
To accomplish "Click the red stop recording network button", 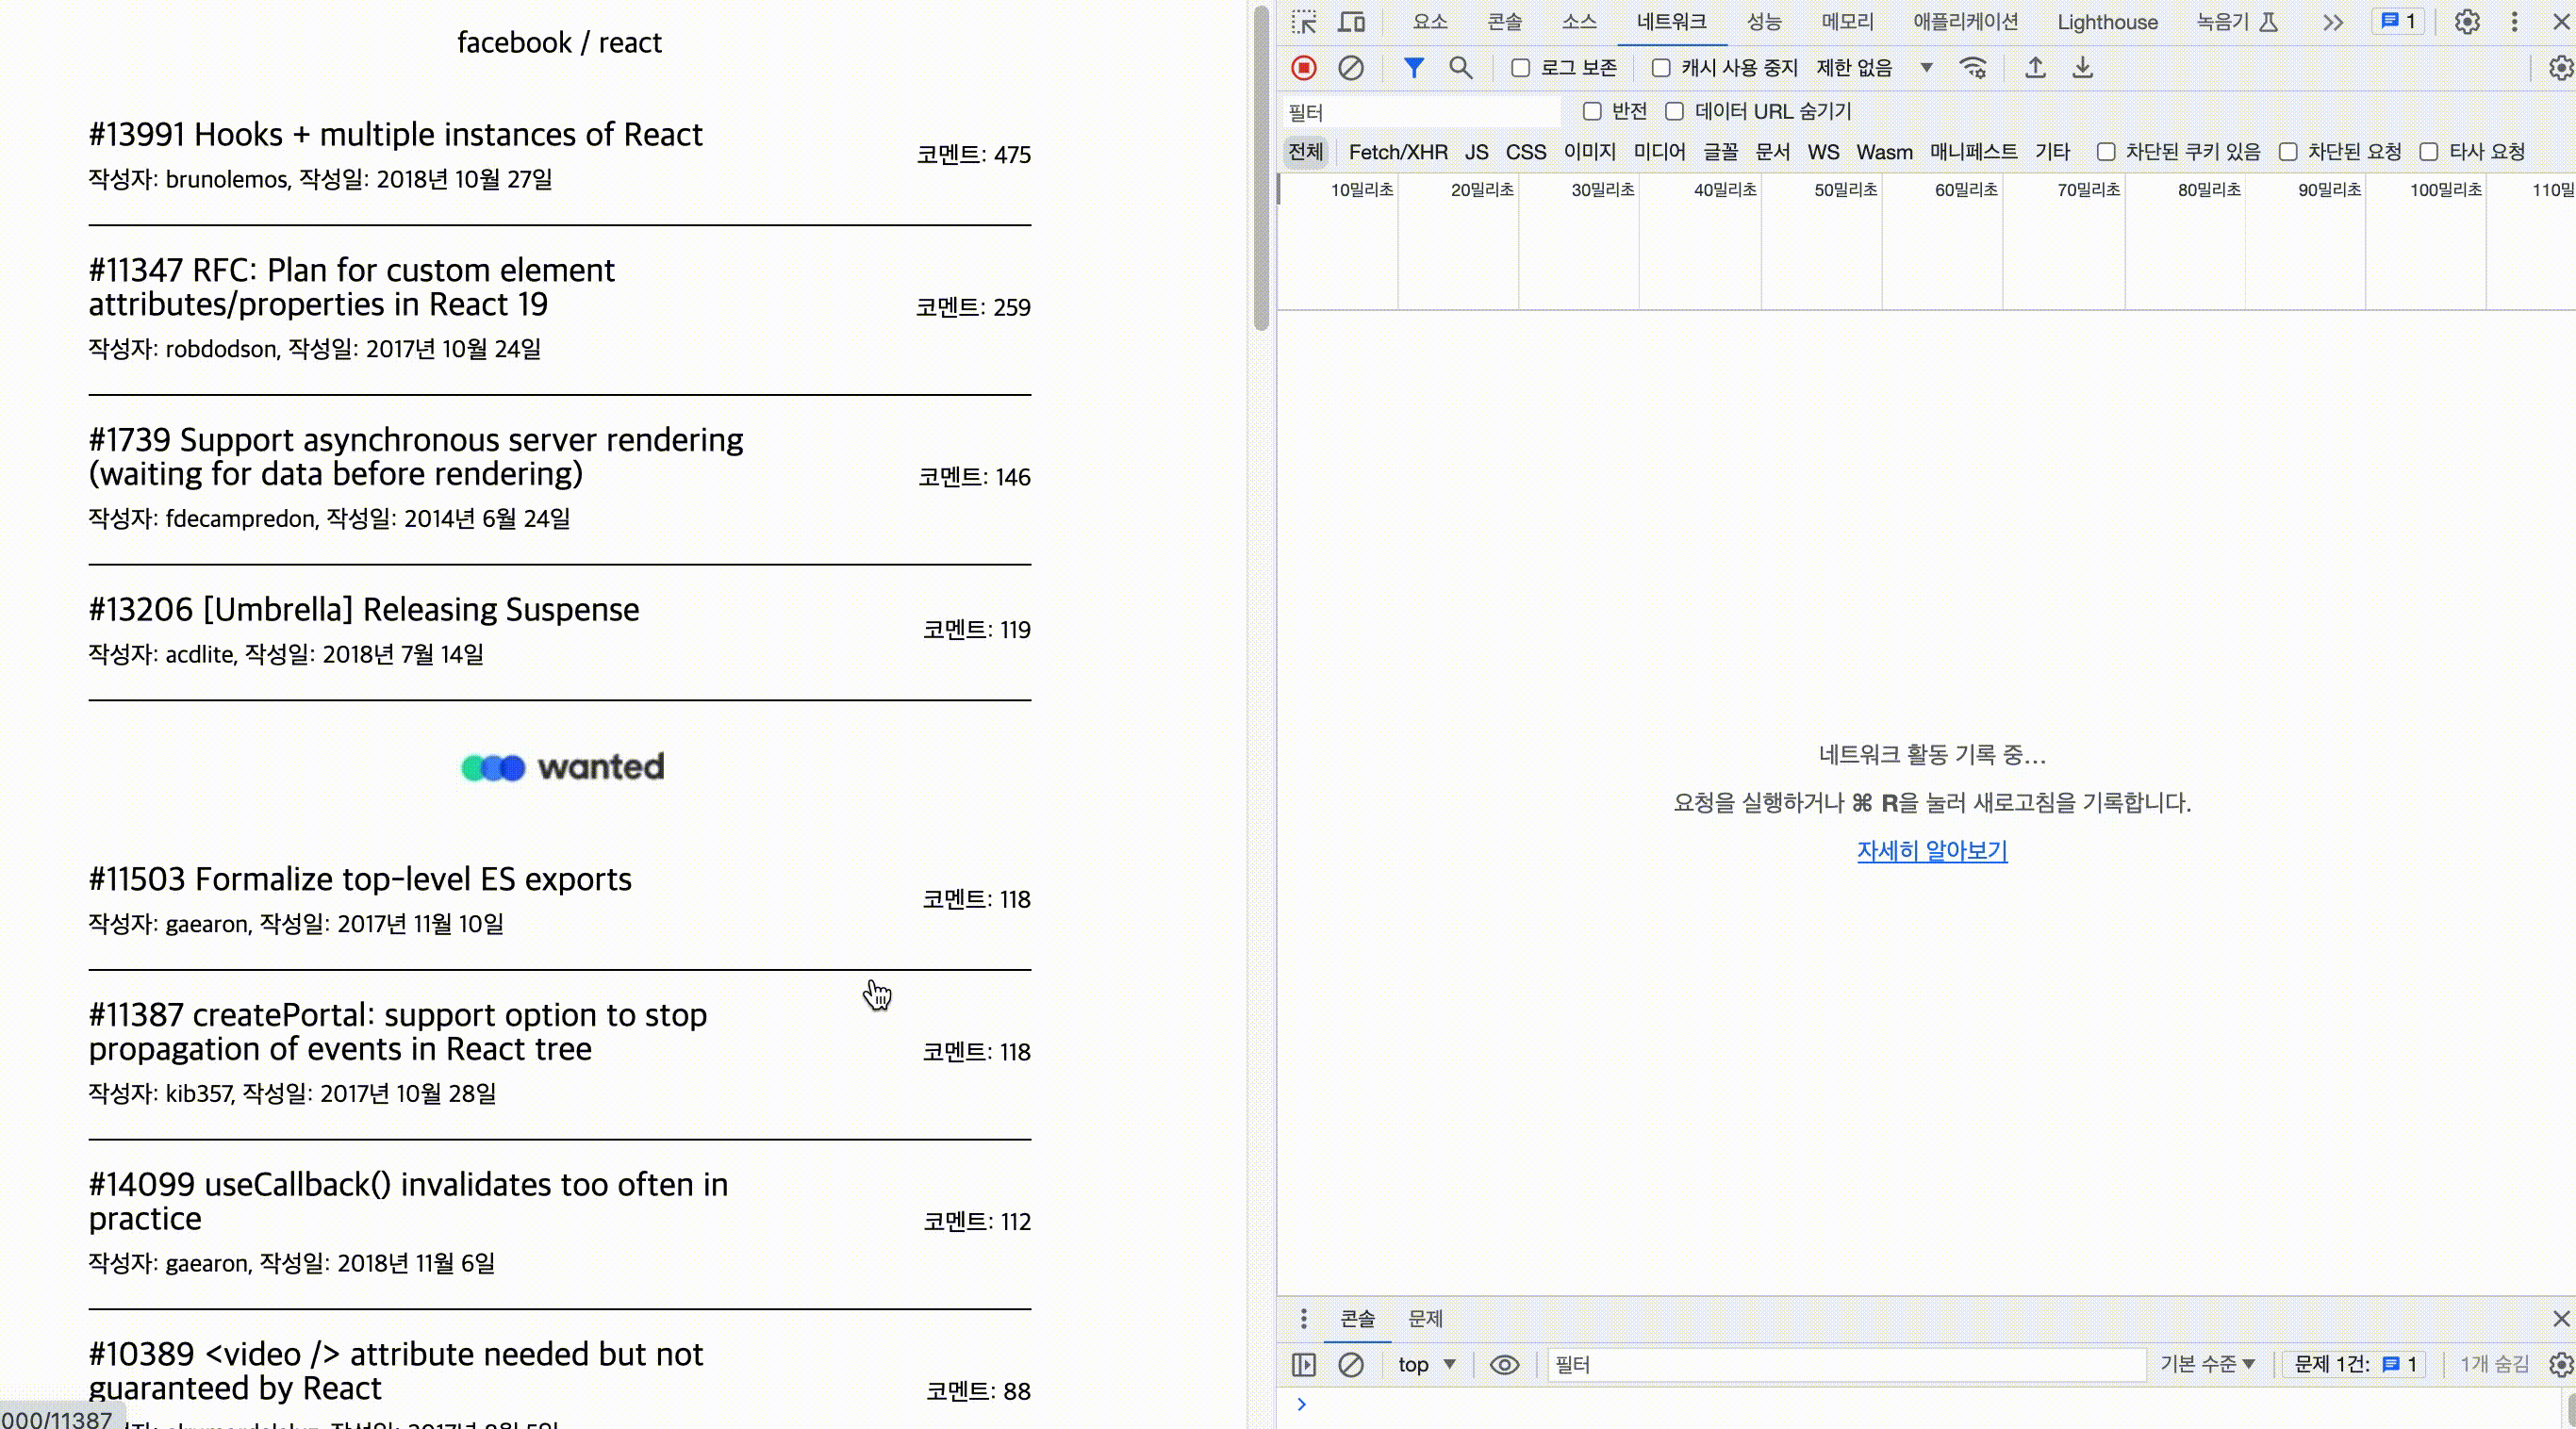I will pyautogui.click(x=1303, y=68).
